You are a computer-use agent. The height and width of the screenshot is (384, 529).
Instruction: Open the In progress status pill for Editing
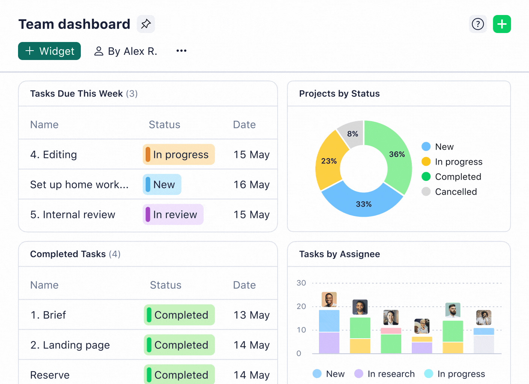[x=178, y=154]
